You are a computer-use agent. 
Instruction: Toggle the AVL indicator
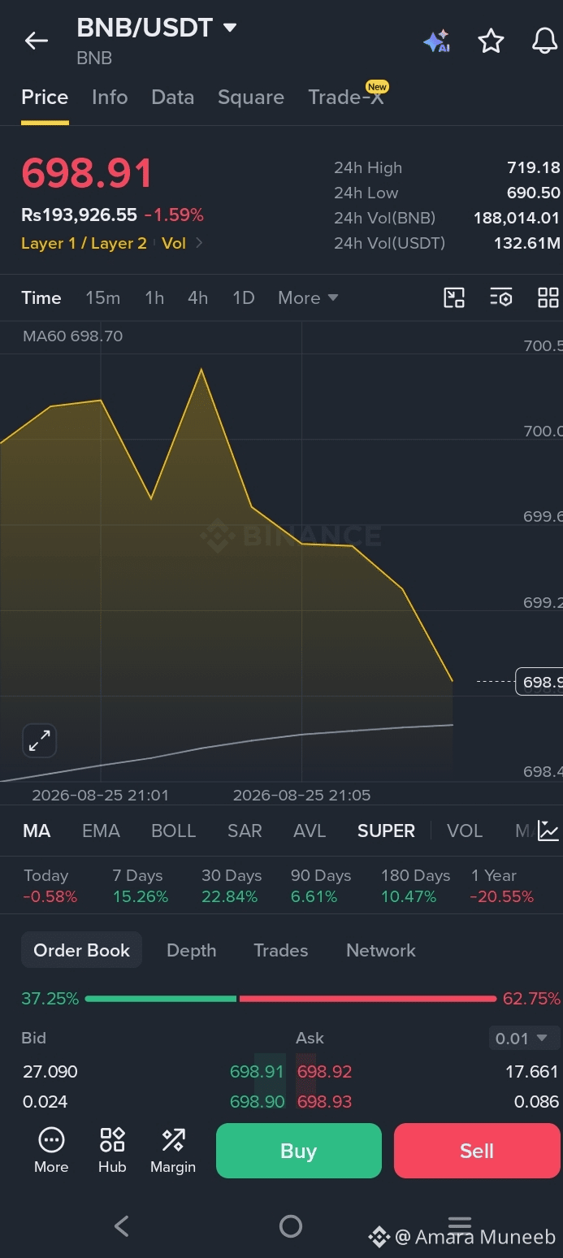310,831
